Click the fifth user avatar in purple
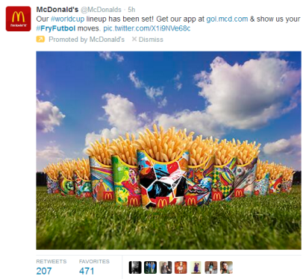Viewport: 306px width, 279px height. click(196, 268)
